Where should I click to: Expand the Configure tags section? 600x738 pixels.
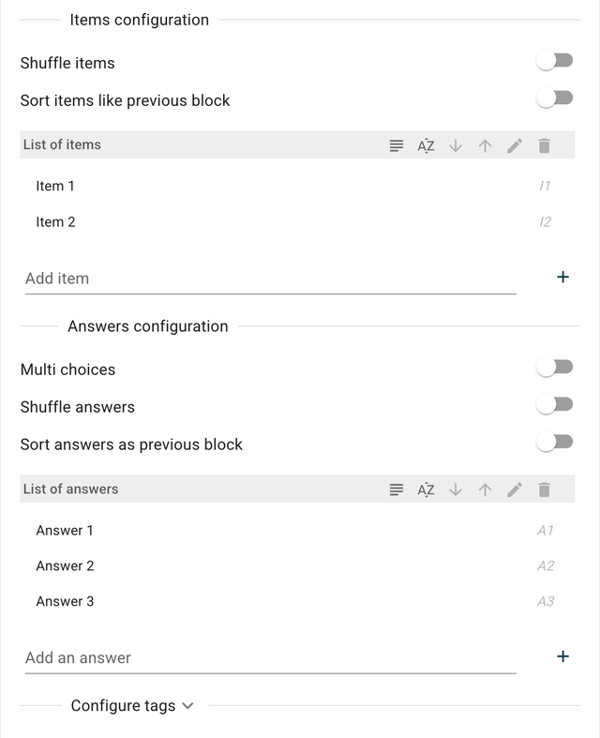[x=132, y=706]
